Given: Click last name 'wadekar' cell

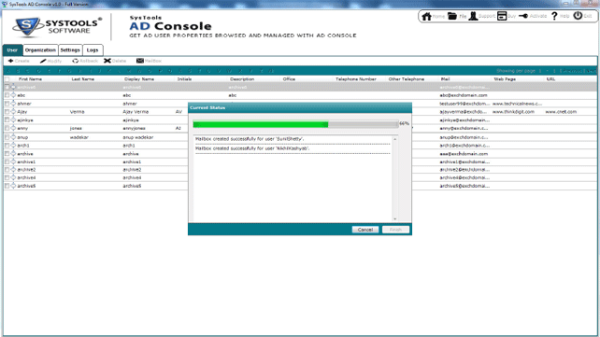Looking at the screenshot, I should (x=79, y=137).
